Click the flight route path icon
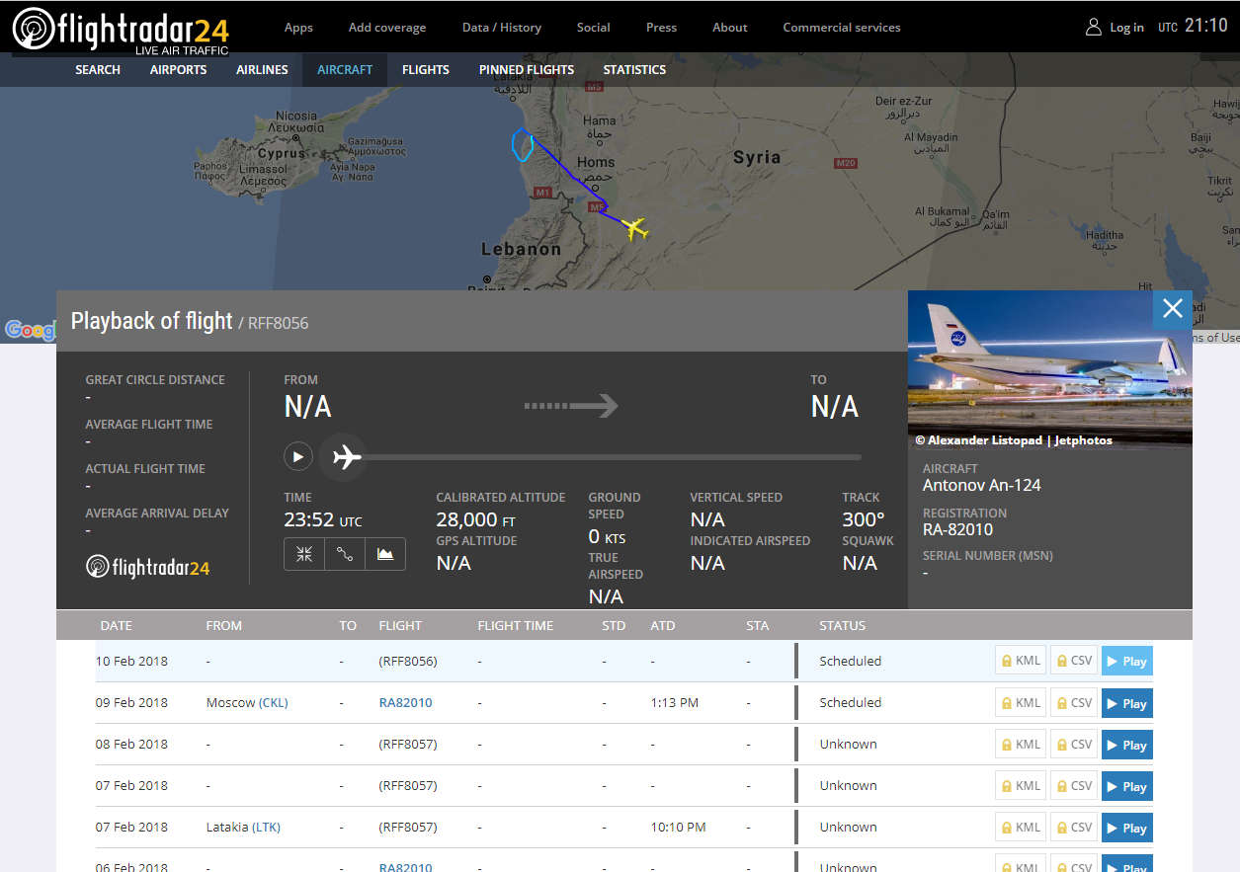Image resolution: width=1240 pixels, height=872 pixels. coord(345,554)
